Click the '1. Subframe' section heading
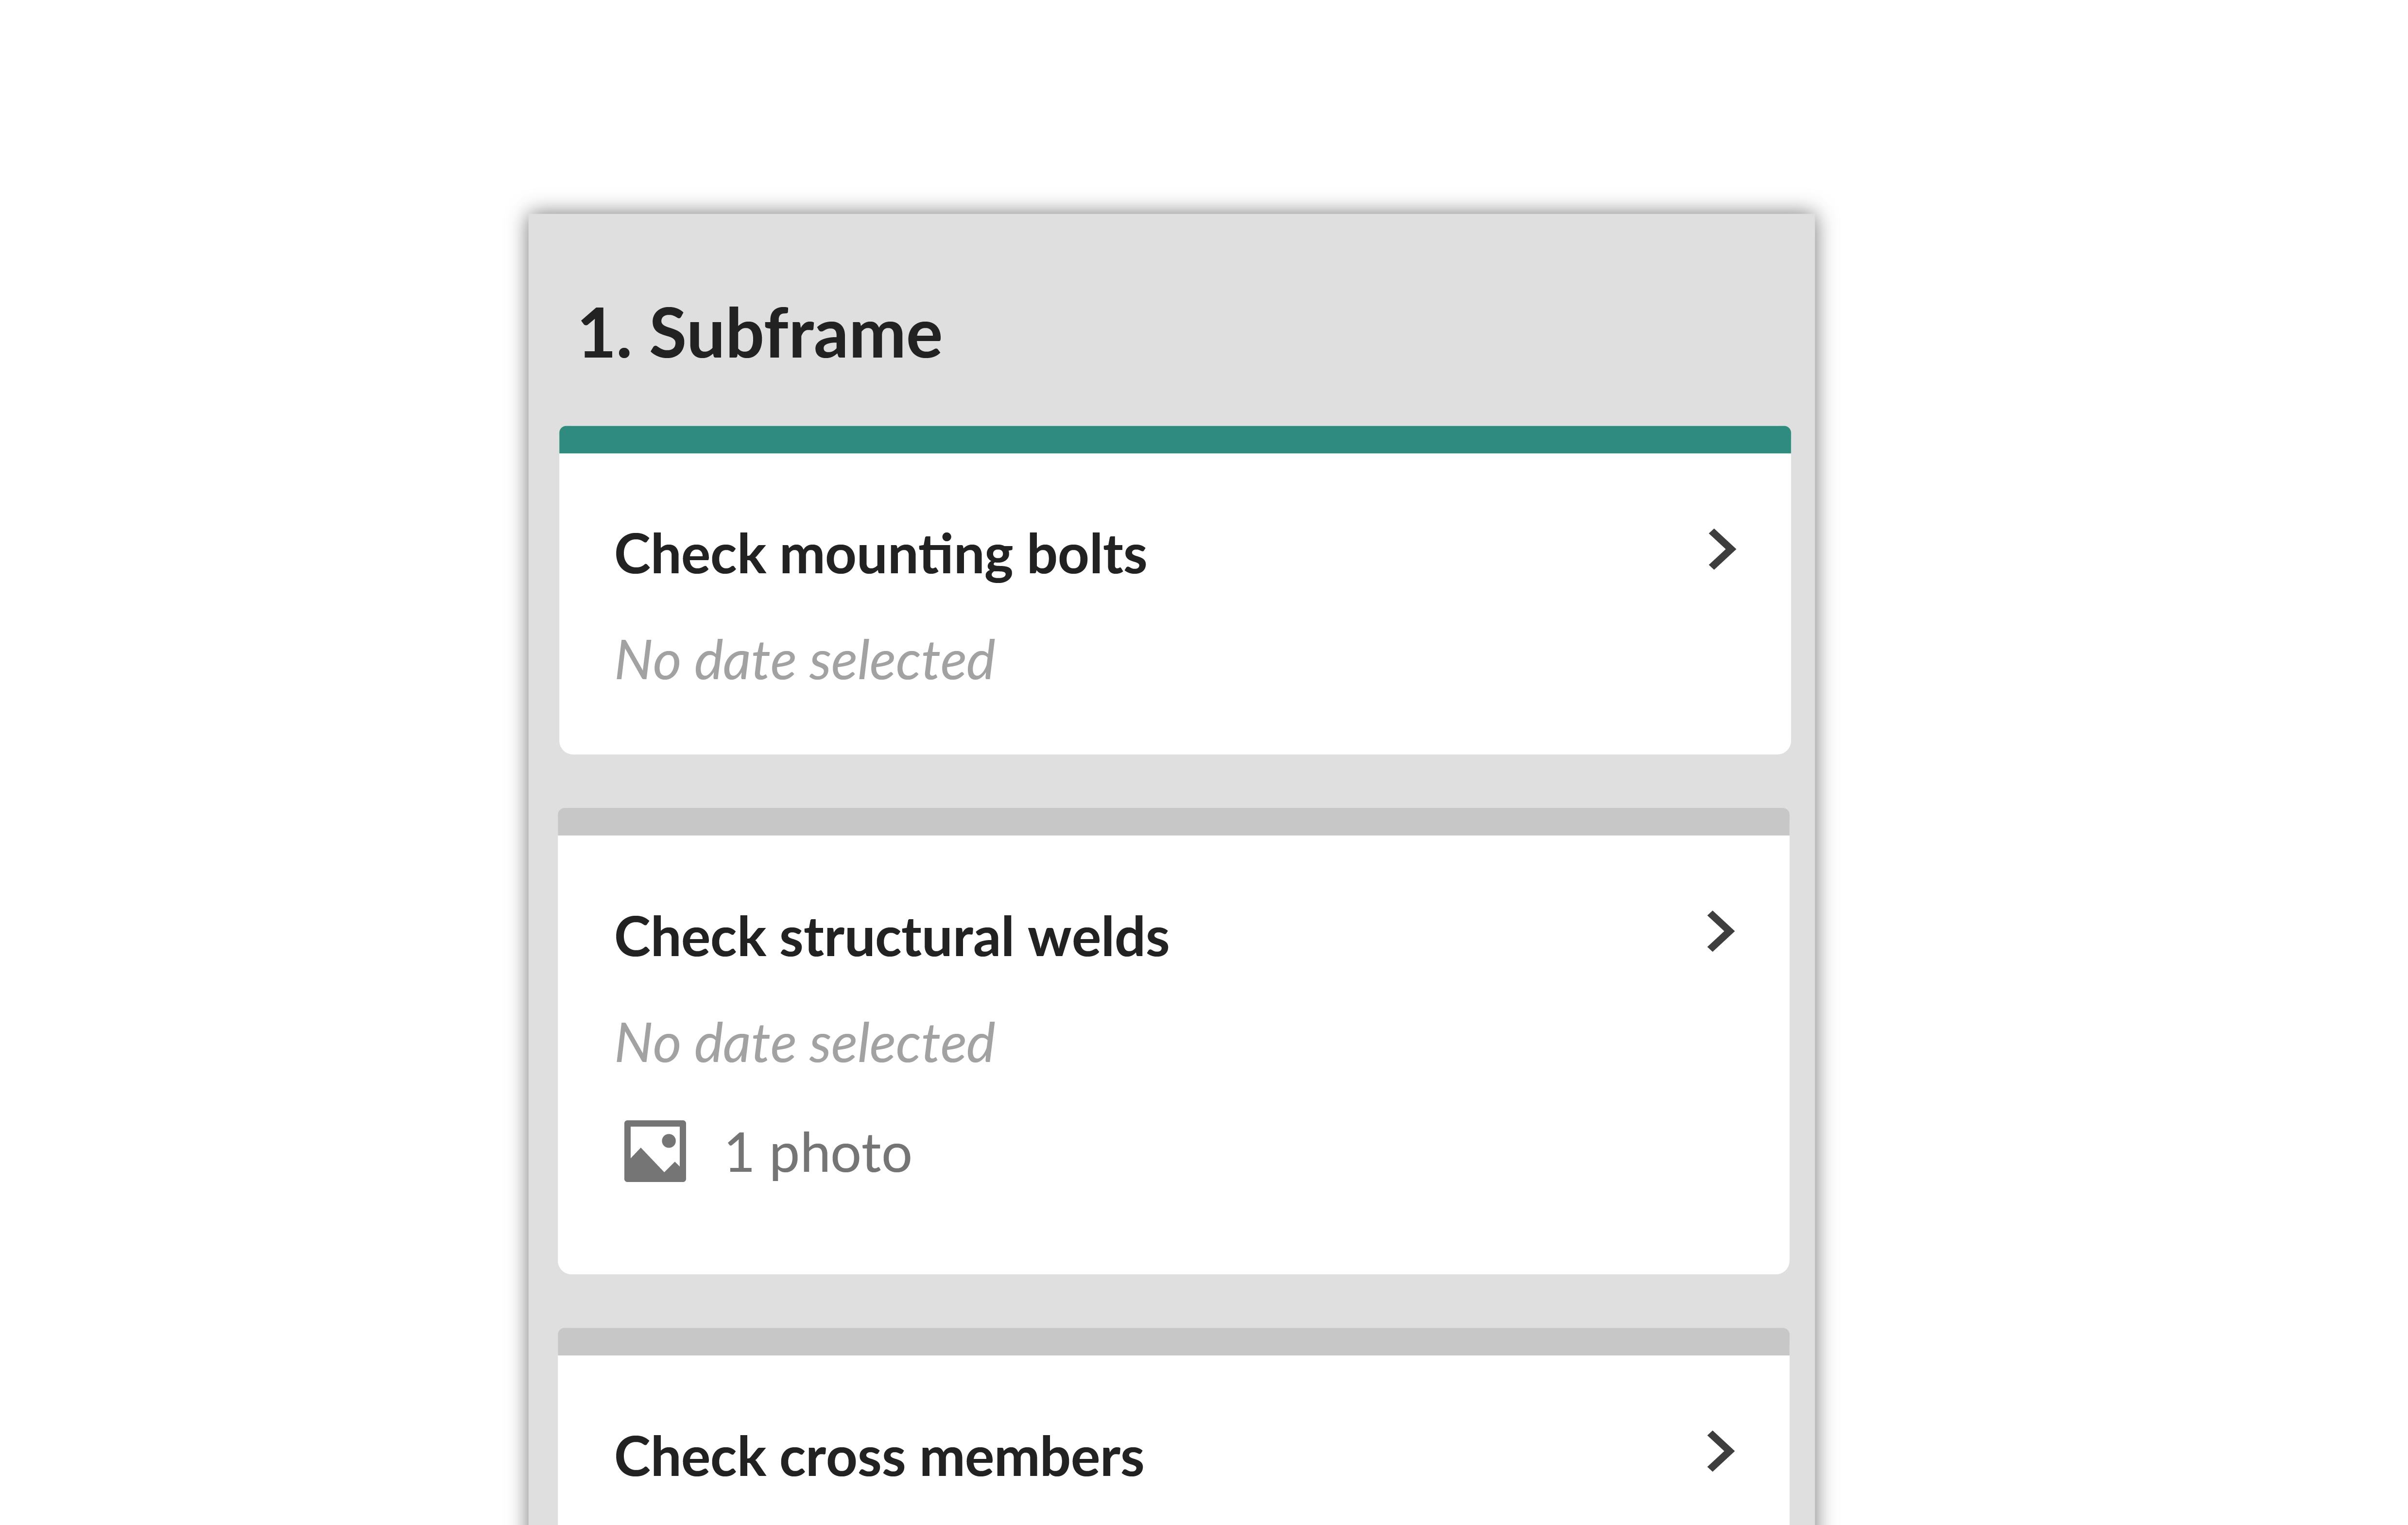This screenshot has height=1525, width=2408. tap(760, 334)
